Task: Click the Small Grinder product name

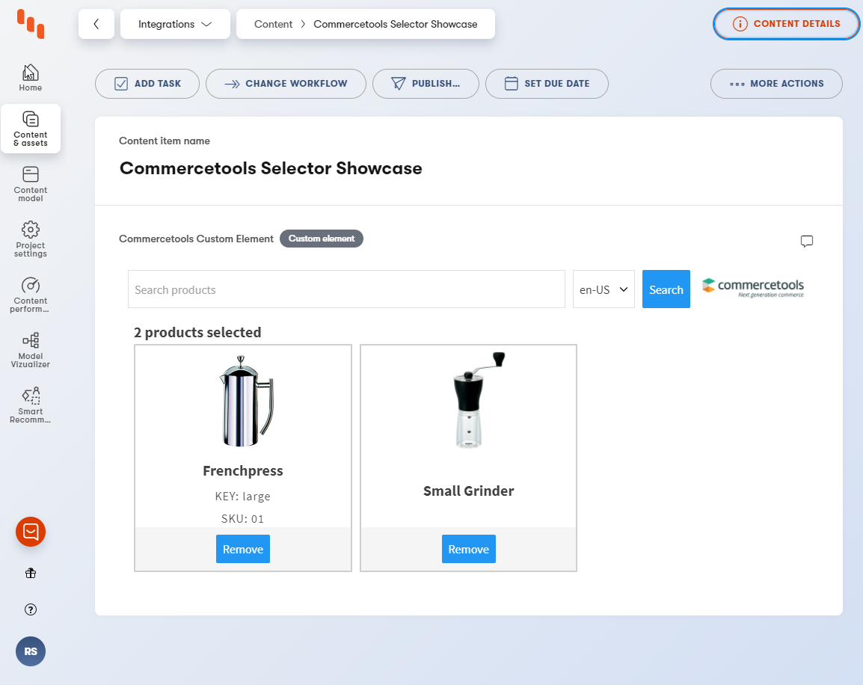Action: pyautogui.click(x=468, y=491)
